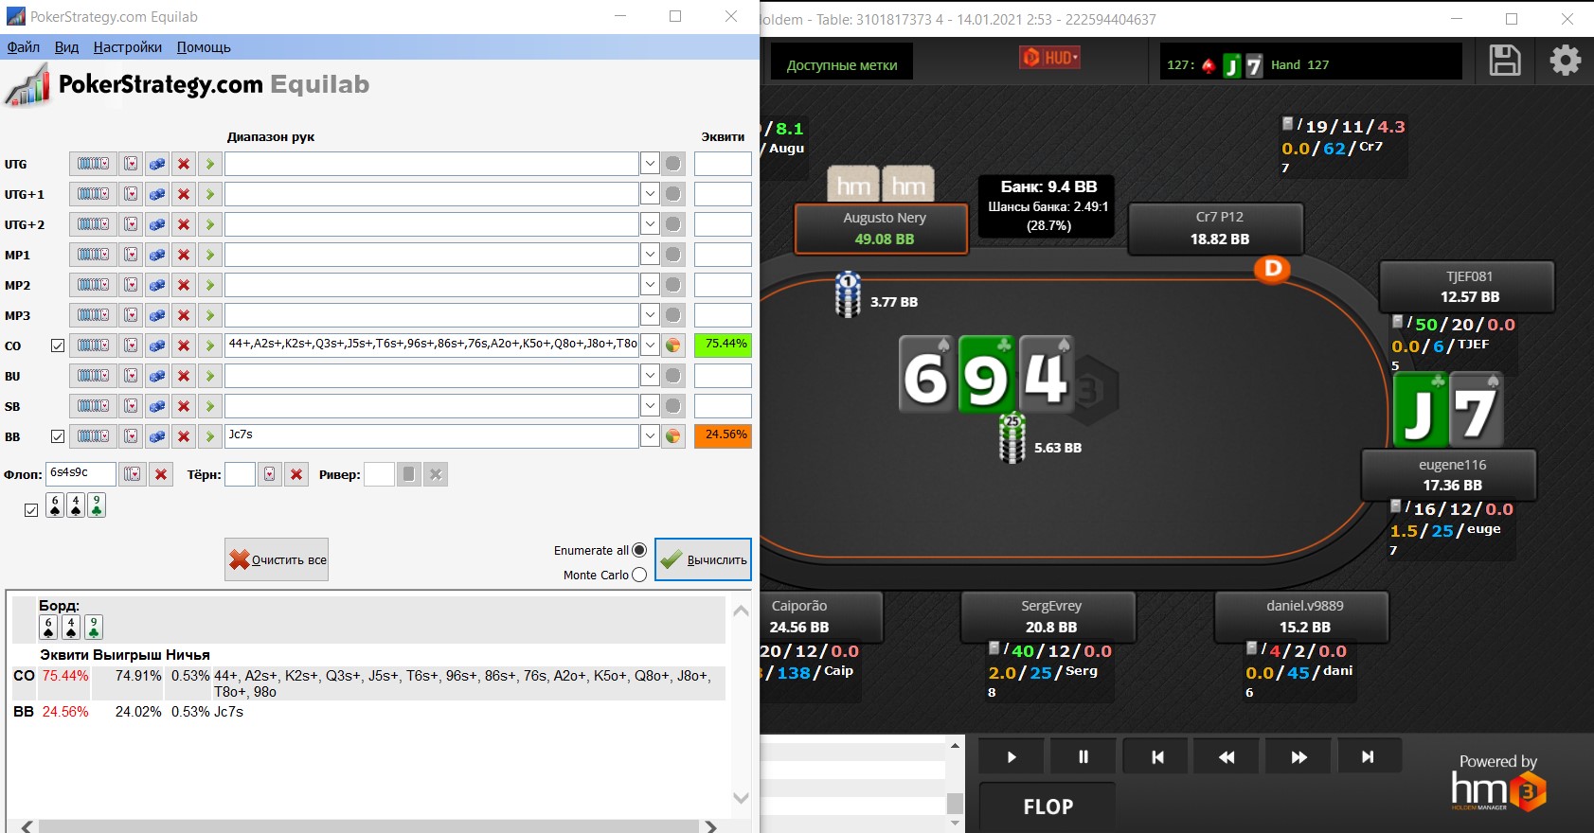Clear CO range with red X
Viewport: 1594px width, 833px height.
coord(184,346)
